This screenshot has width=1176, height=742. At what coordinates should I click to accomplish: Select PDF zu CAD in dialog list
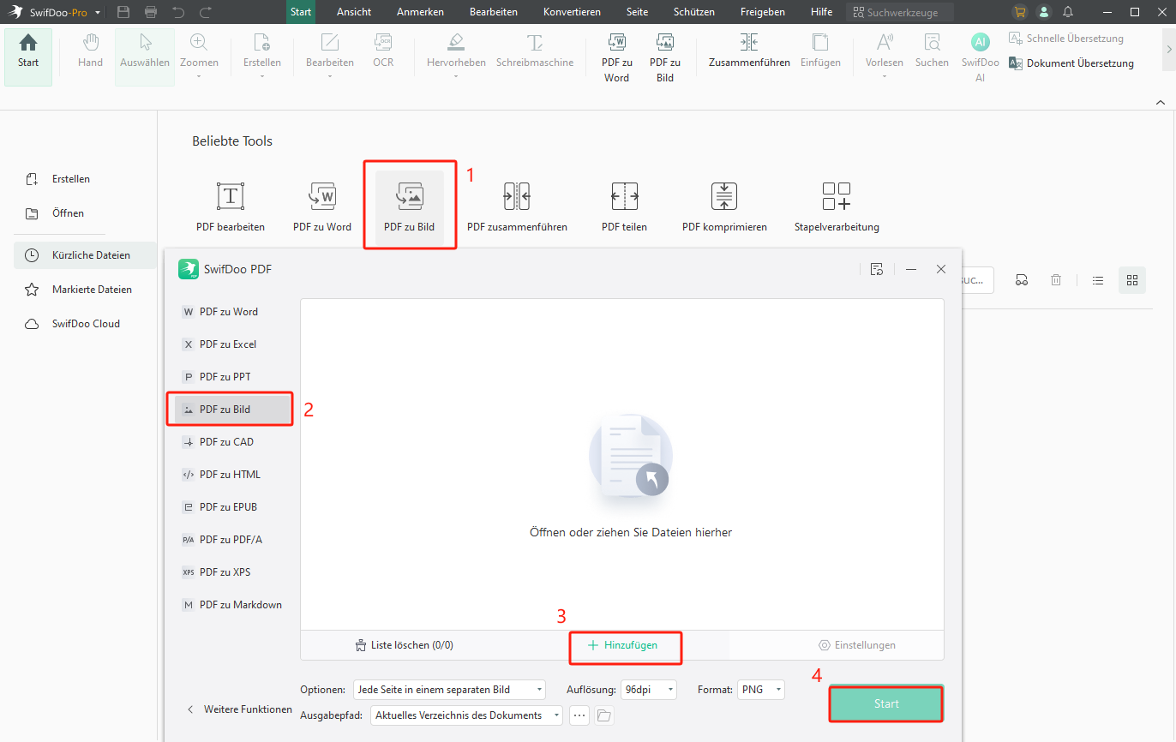234,442
